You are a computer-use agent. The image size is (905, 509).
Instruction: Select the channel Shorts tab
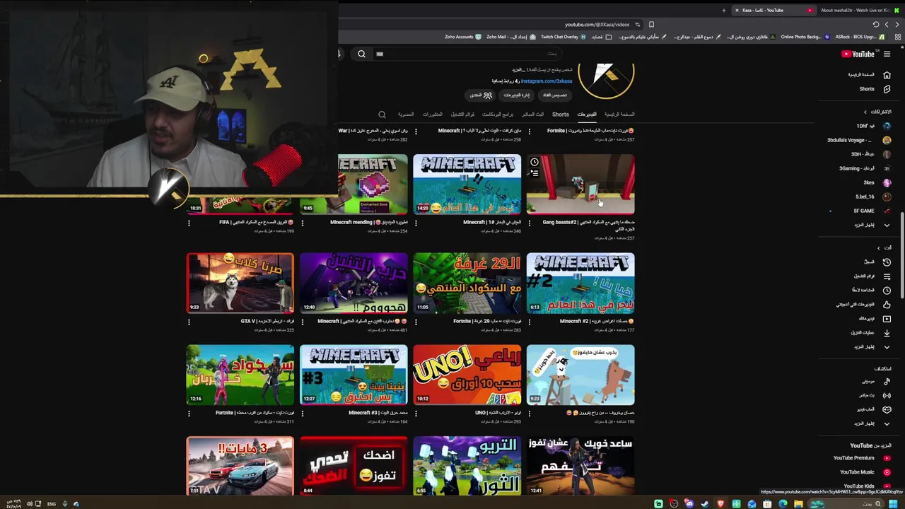(x=561, y=115)
